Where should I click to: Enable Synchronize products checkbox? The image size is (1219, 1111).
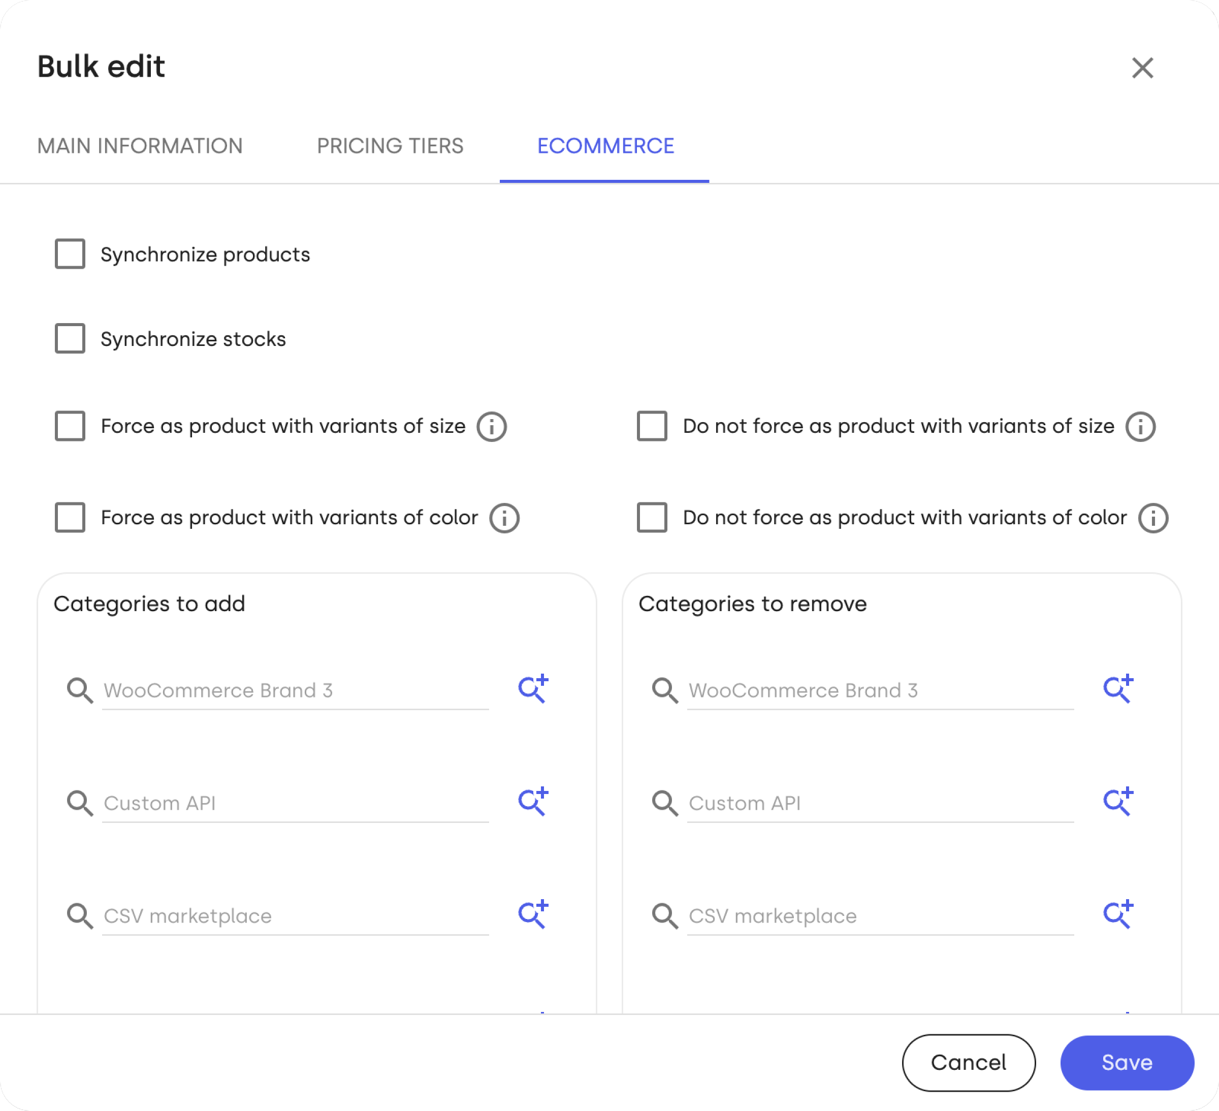[x=70, y=254]
